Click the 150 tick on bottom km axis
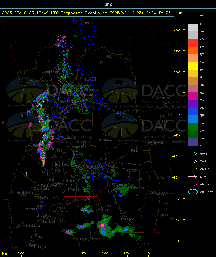216x257 pixels. tap(126, 253)
